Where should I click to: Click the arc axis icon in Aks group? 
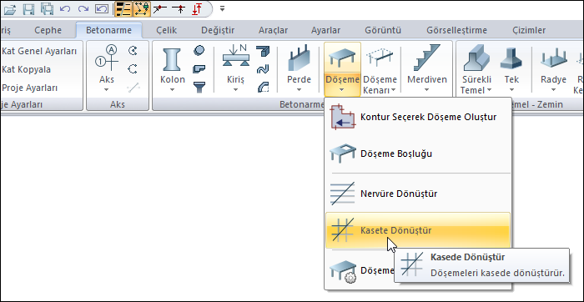tap(133, 69)
